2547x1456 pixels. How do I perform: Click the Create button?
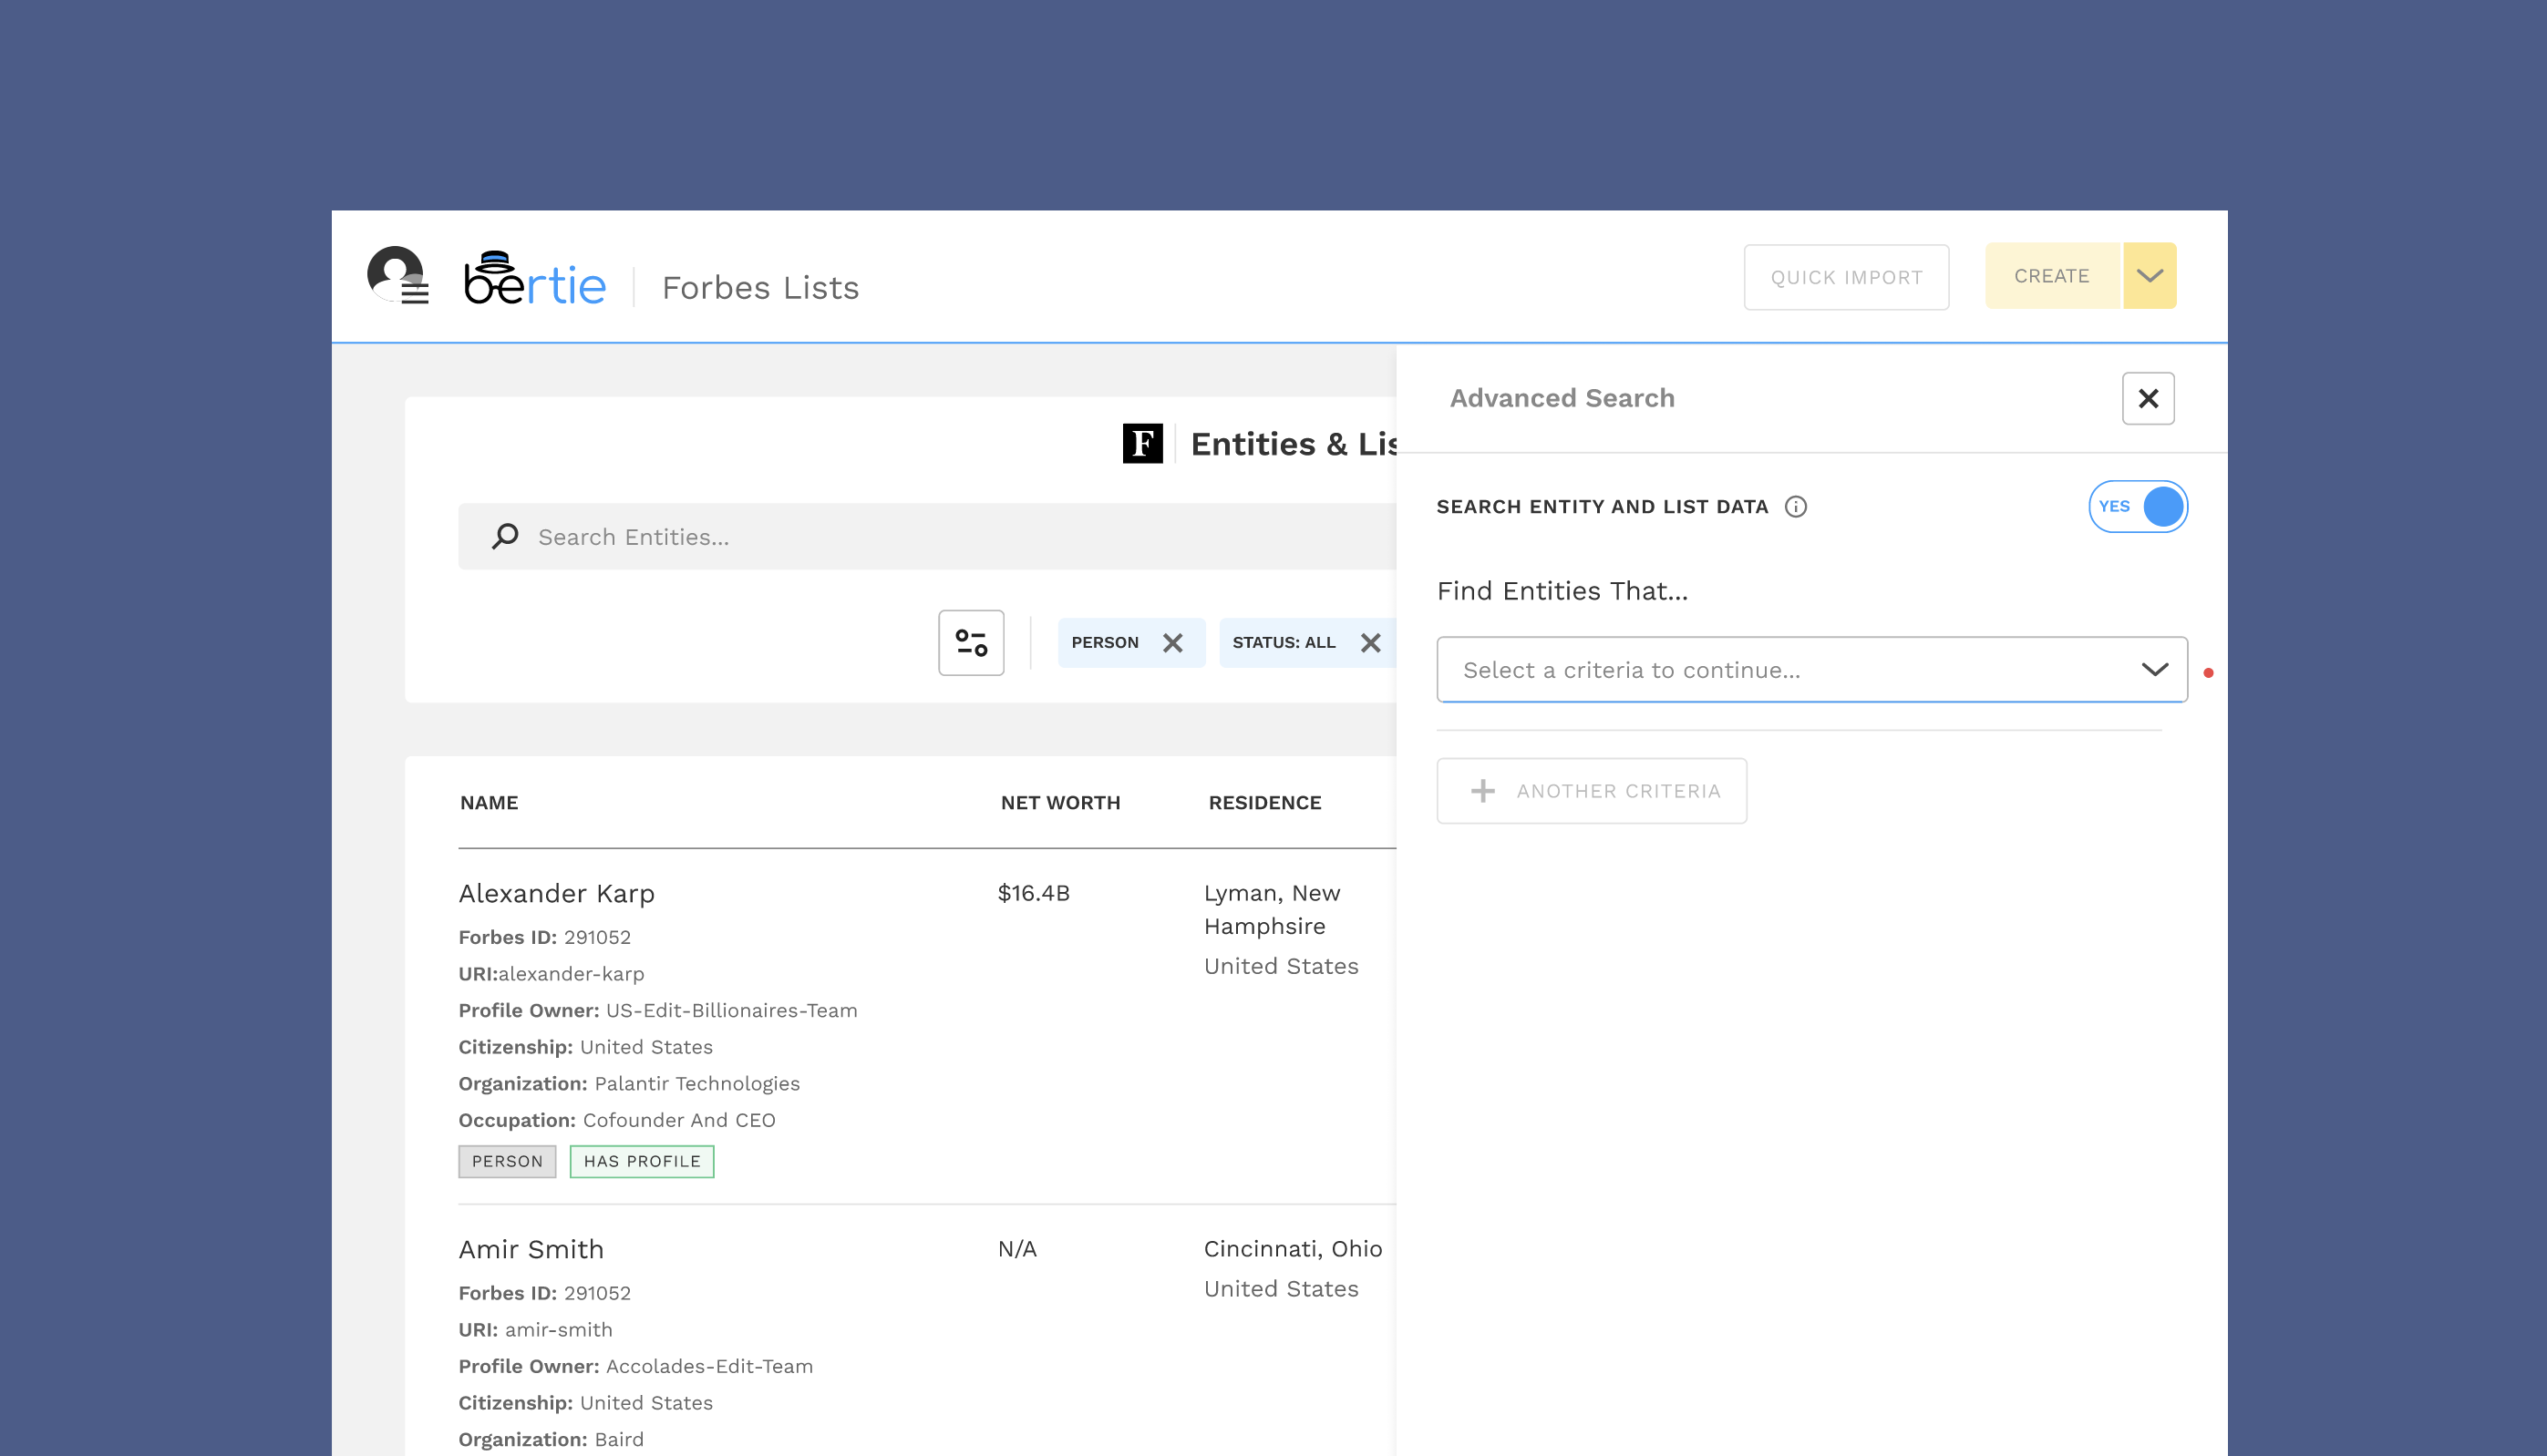point(2051,276)
